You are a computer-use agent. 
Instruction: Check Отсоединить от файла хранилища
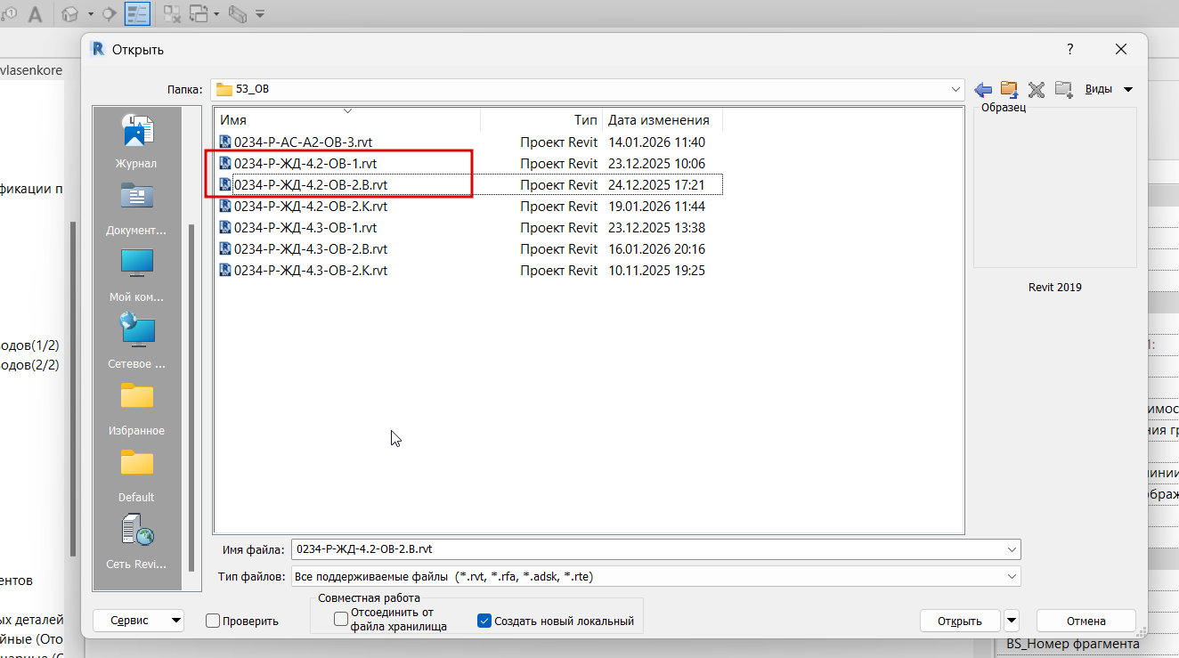point(341,620)
